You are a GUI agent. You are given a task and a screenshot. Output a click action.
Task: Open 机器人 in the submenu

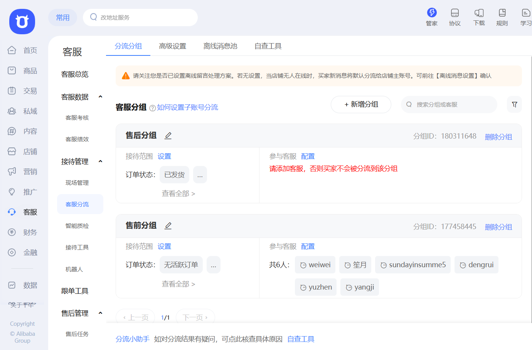point(74,270)
